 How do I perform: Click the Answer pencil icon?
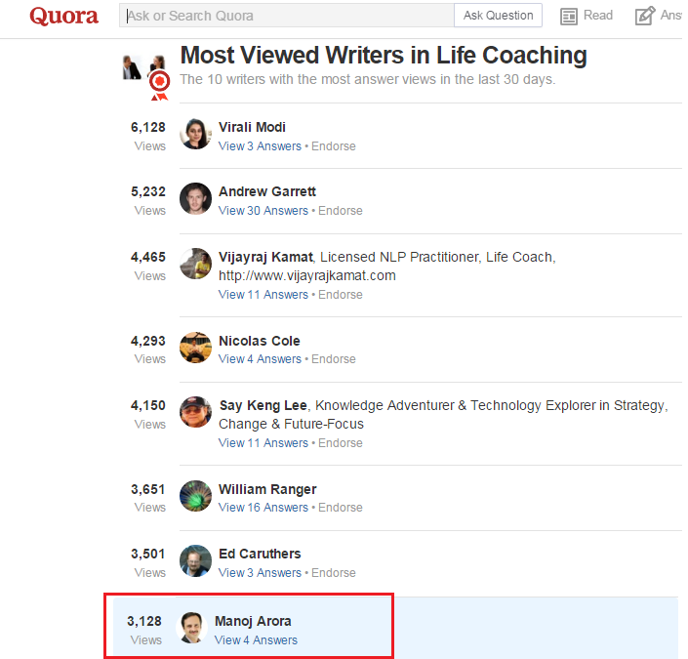click(644, 16)
